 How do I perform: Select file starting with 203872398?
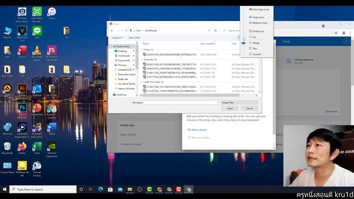[x=170, y=65]
